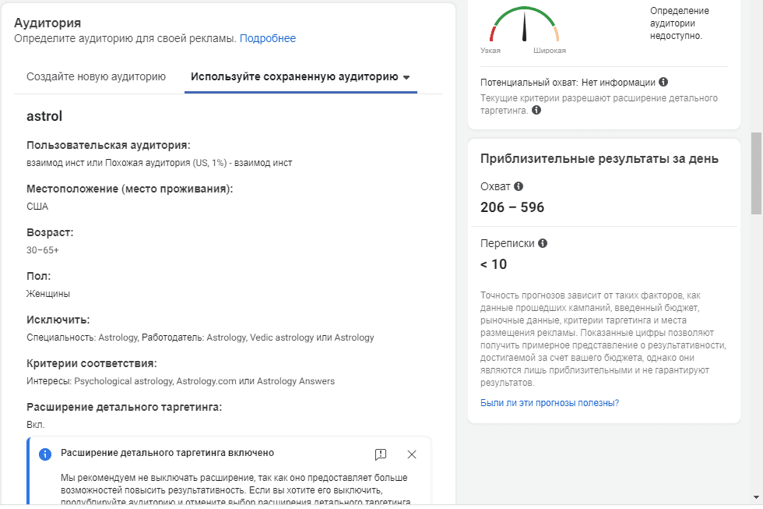Close the Расширение детального таргетинга notification

(x=412, y=454)
